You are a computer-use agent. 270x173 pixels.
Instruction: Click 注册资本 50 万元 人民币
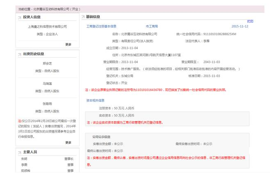click(x=124, y=108)
